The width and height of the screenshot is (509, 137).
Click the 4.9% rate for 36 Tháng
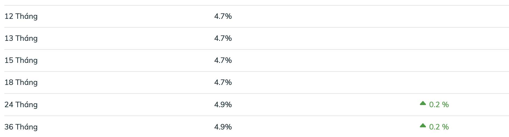(223, 127)
